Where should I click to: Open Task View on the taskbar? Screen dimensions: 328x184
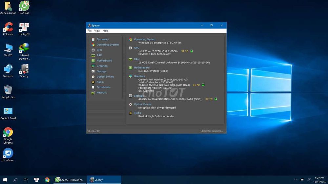click(x=26, y=180)
